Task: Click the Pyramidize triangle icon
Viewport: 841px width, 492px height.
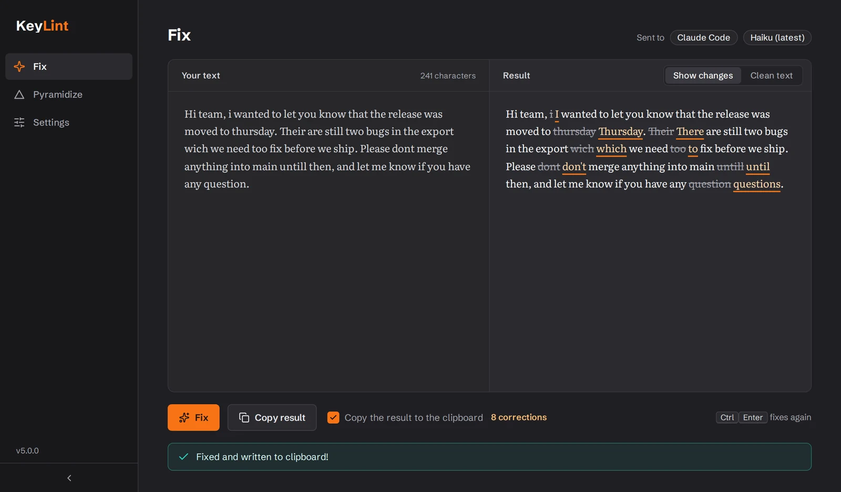Action: (19, 95)
